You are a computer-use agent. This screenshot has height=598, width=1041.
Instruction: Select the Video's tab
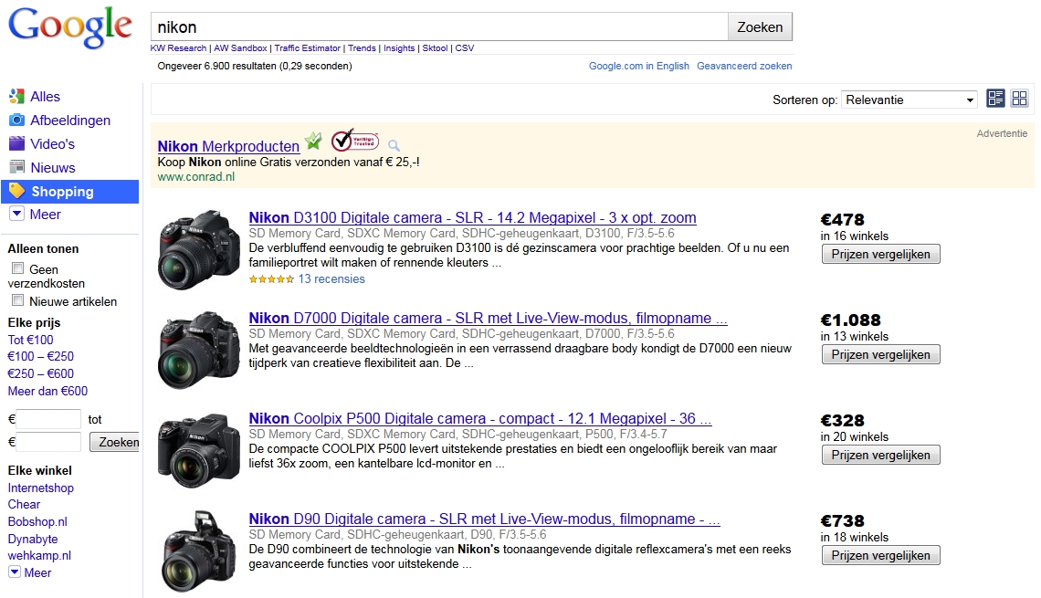coord(52,144)
